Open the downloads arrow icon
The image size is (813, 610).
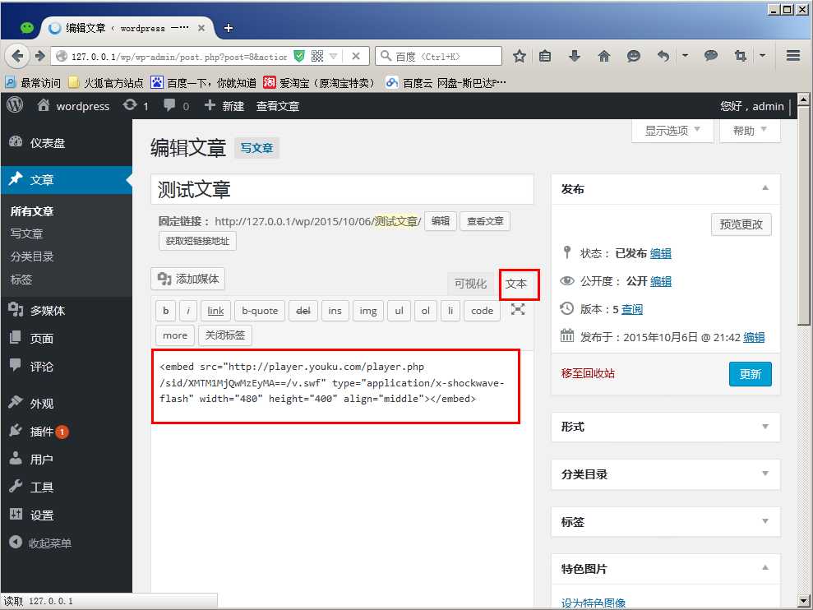coord(575,56)
